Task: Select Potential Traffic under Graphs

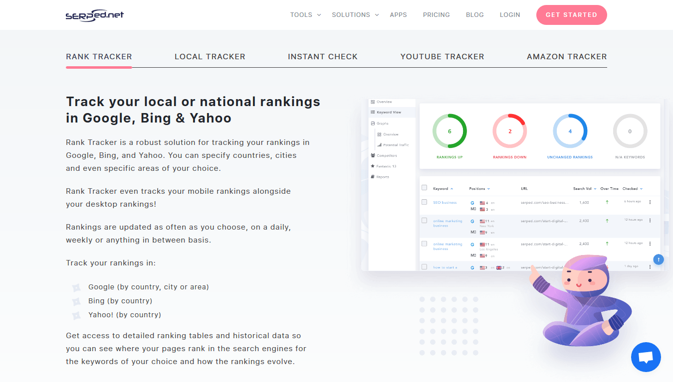Action: pos(395,144)
